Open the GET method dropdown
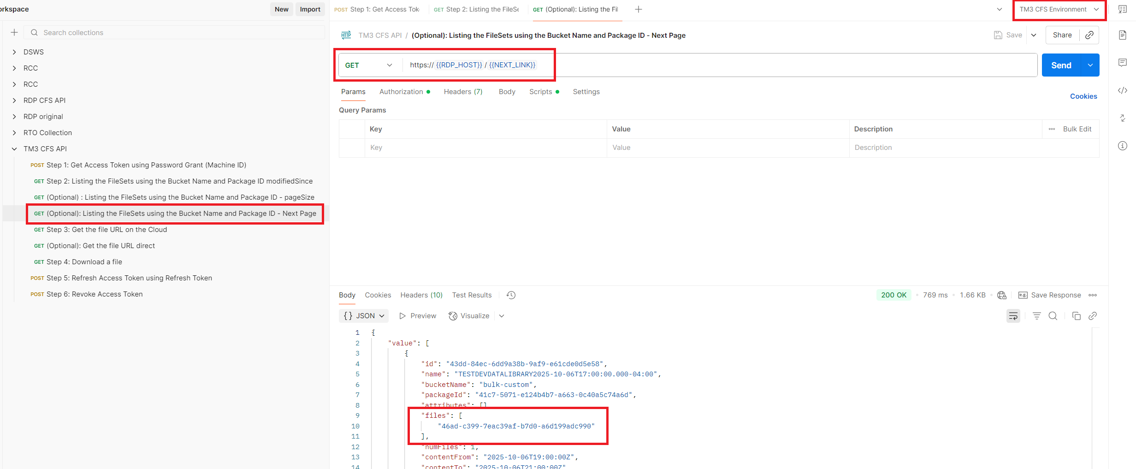 [x=369, y=65]
